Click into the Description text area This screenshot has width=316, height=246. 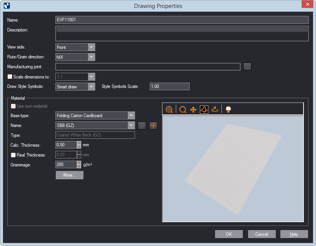tap(182, 34)
